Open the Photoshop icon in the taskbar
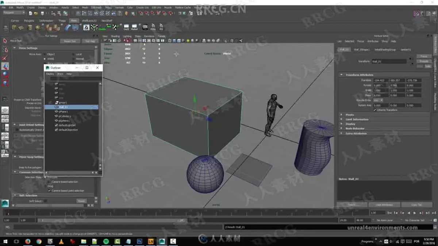The width and height of the screenshot is (438, 246). [139, 241]
